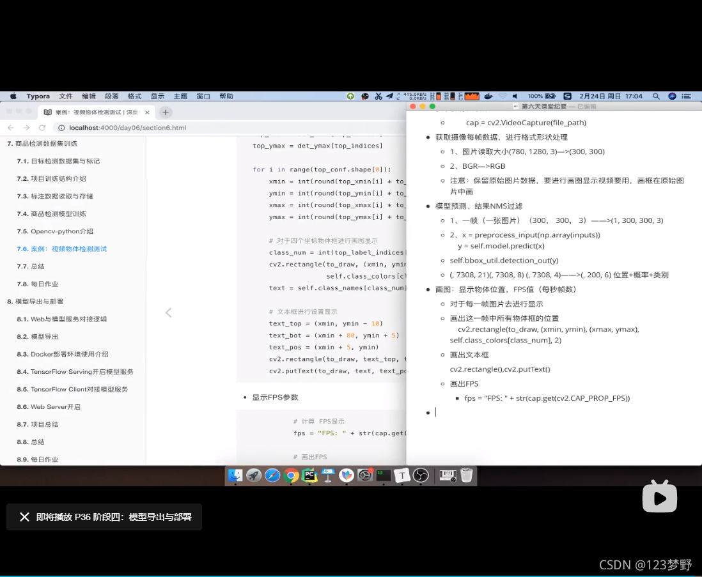This screenshot has width=702, height=577.
Task: Open the 显示 menu
Action: coord(157,96)
